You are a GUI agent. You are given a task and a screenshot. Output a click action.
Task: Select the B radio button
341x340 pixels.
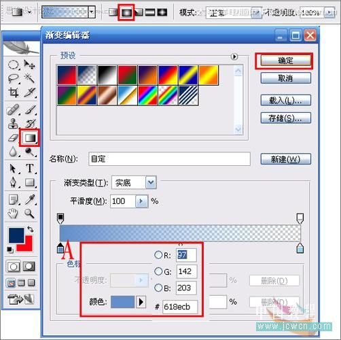click(158, 288)
